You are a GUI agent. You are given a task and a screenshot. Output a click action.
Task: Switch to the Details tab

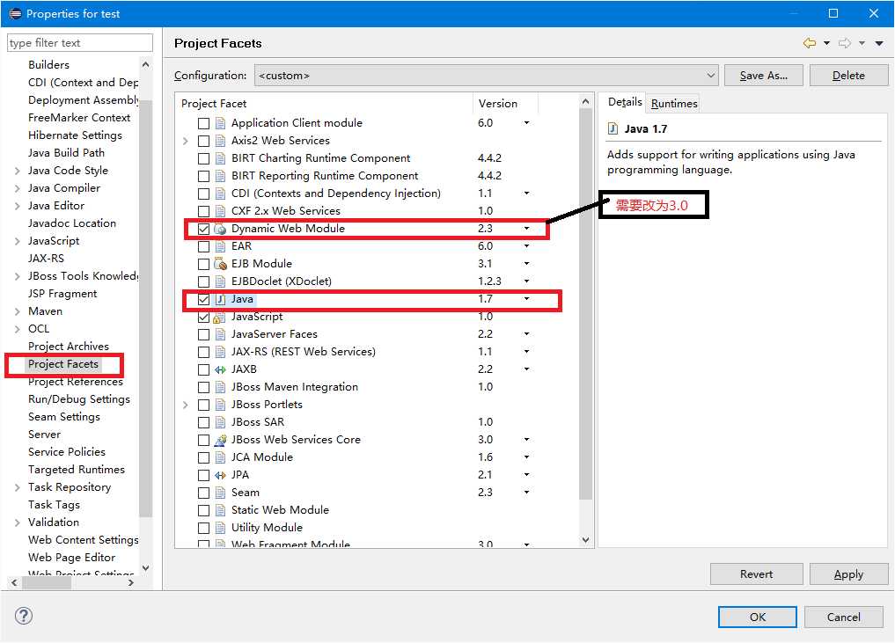tap(625, 102)
